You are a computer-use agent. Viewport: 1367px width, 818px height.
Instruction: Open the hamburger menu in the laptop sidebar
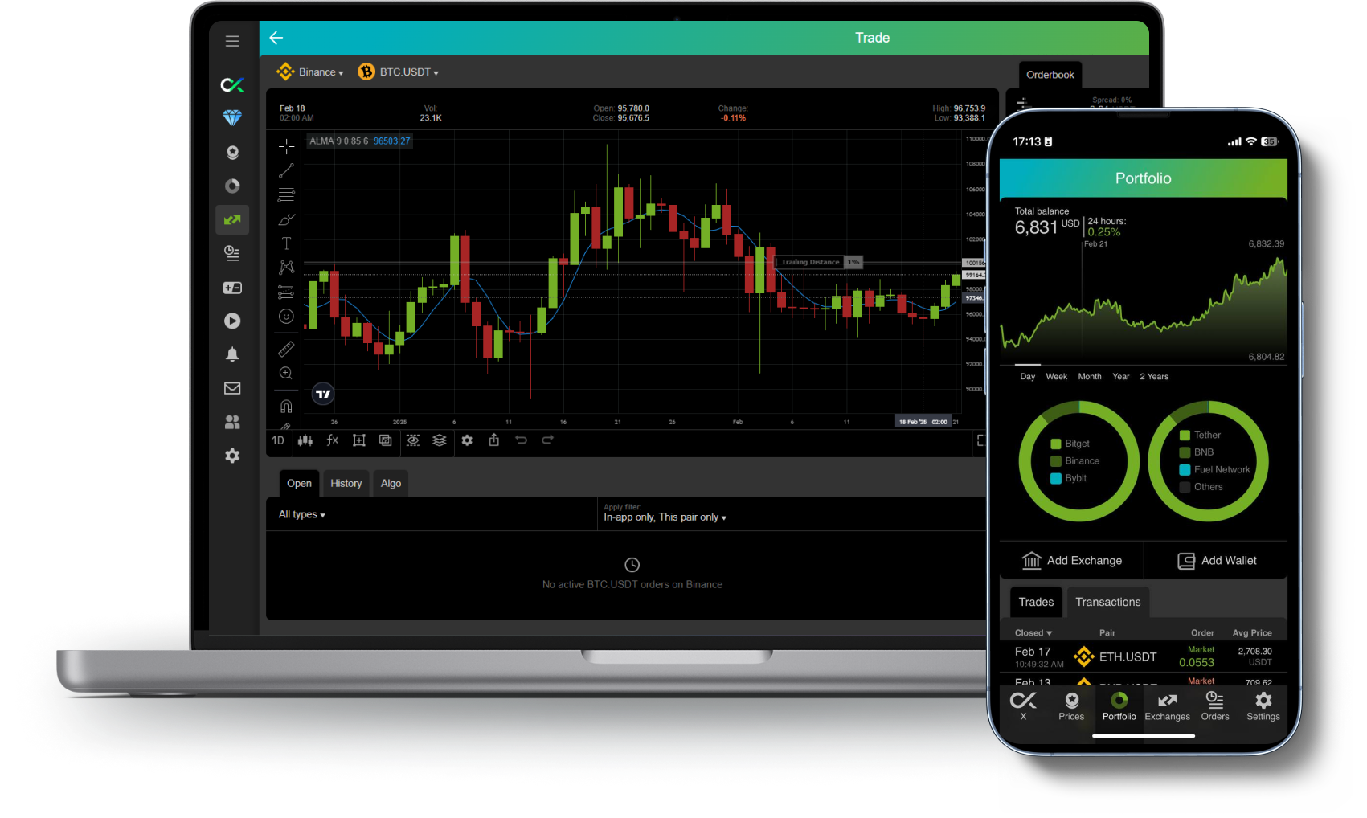click(232, 41)
